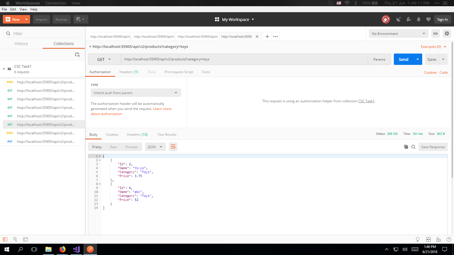Click the manage environments gear icon
Screen dimensions: 454x255
pyautogui.click(x=447, y=33)
